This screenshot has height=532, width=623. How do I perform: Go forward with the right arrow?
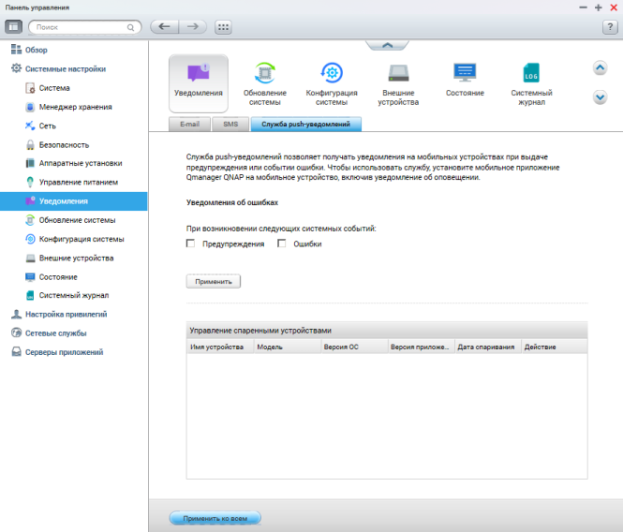(x=193, y=26)
